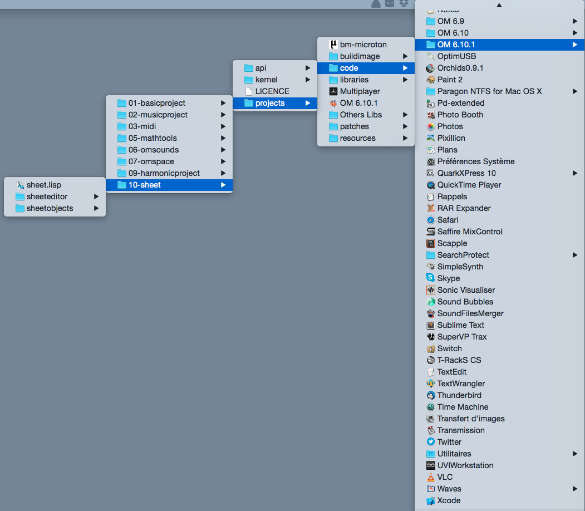Launch SuperVP Trax

(499, 337)
